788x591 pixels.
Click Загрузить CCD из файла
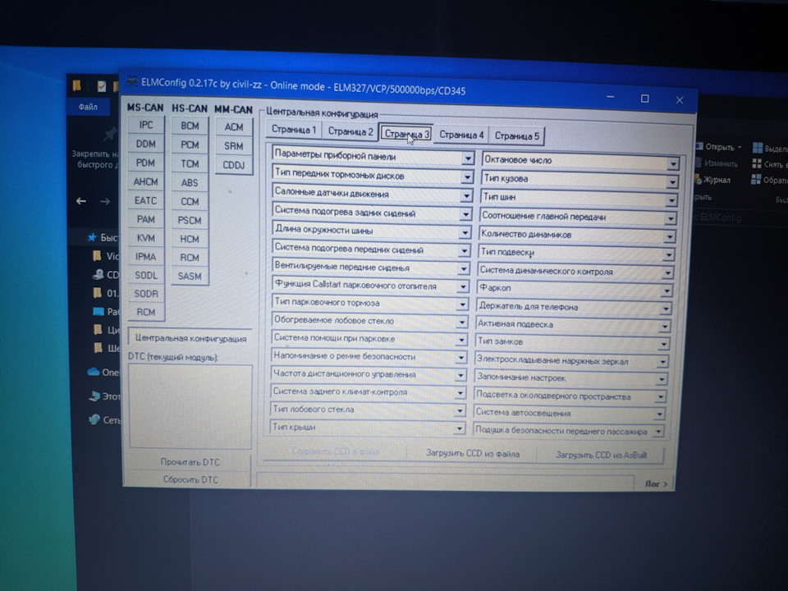click(x=473, y=453)
